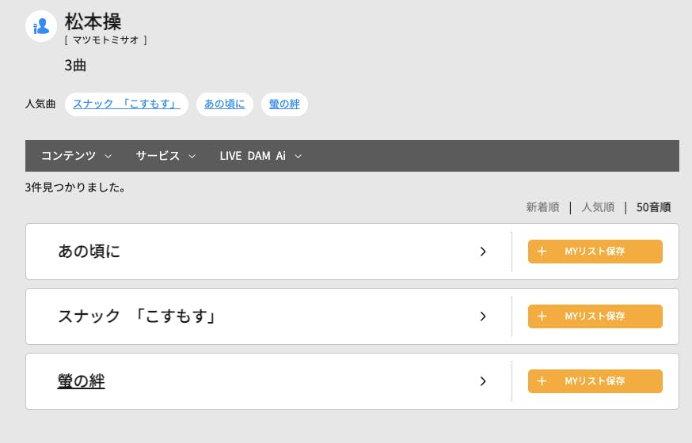692x443 pixels.
Task: Sort results by 新着順
Action: [542, 207]
